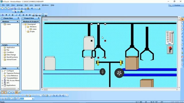Click the Print toolbar icon
Viewport: 184px width, 103px height.
coord(39,9)
